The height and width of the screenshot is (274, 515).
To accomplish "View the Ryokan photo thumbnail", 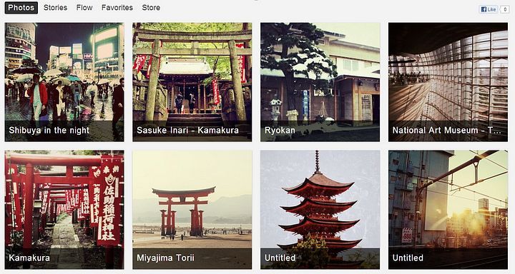I will point(320,82).
